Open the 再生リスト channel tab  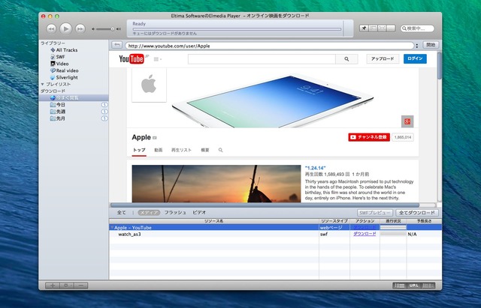tap(181, 150)
